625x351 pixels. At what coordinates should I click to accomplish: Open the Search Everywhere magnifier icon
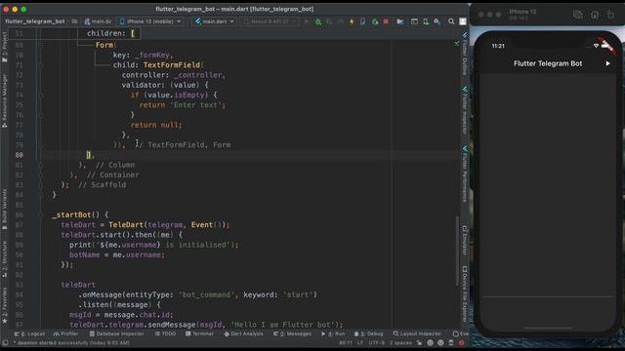(x=451, y=21)
